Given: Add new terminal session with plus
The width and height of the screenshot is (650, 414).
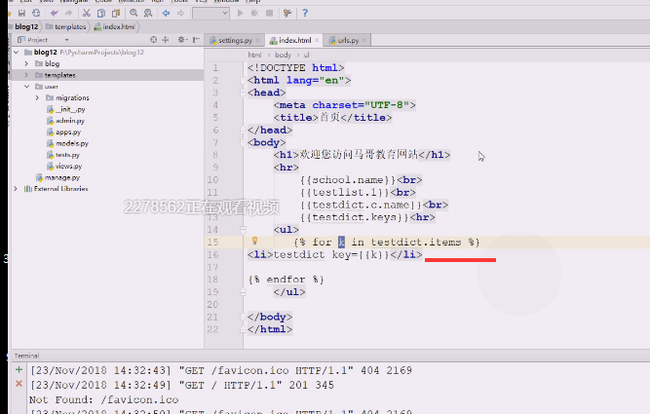Looking at the screenshot, I should [x=19, y=369].
